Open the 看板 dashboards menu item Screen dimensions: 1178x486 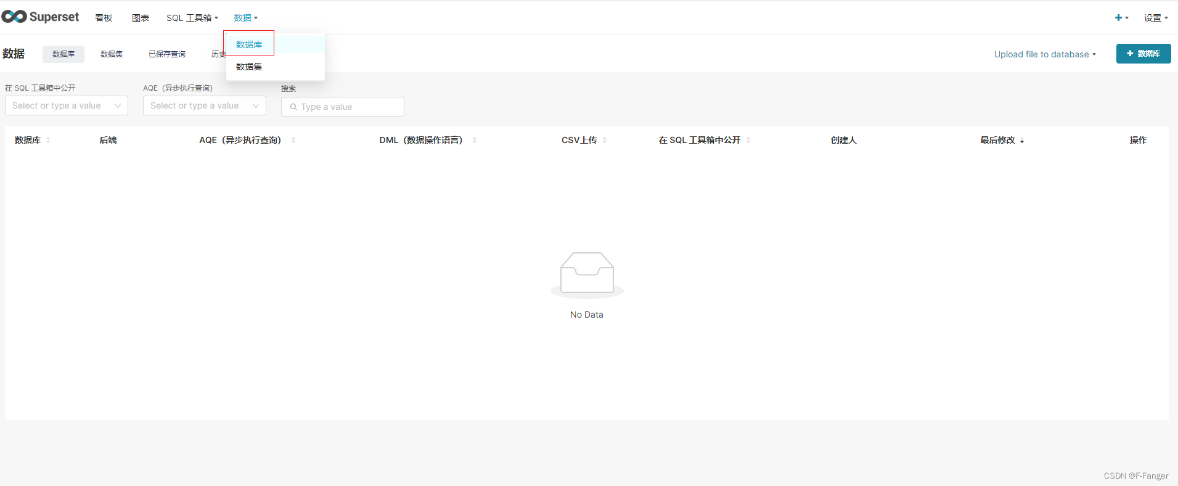[104, 18]
